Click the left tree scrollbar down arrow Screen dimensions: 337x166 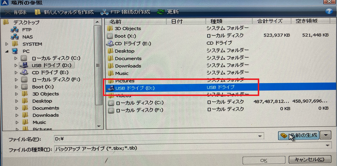98,126
